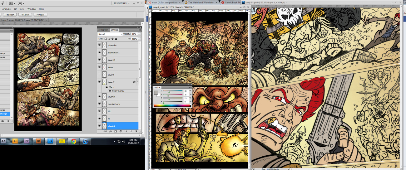
Task: Lock transparent pixels icon
Action: pyautogui.click(x=106, y=39)
